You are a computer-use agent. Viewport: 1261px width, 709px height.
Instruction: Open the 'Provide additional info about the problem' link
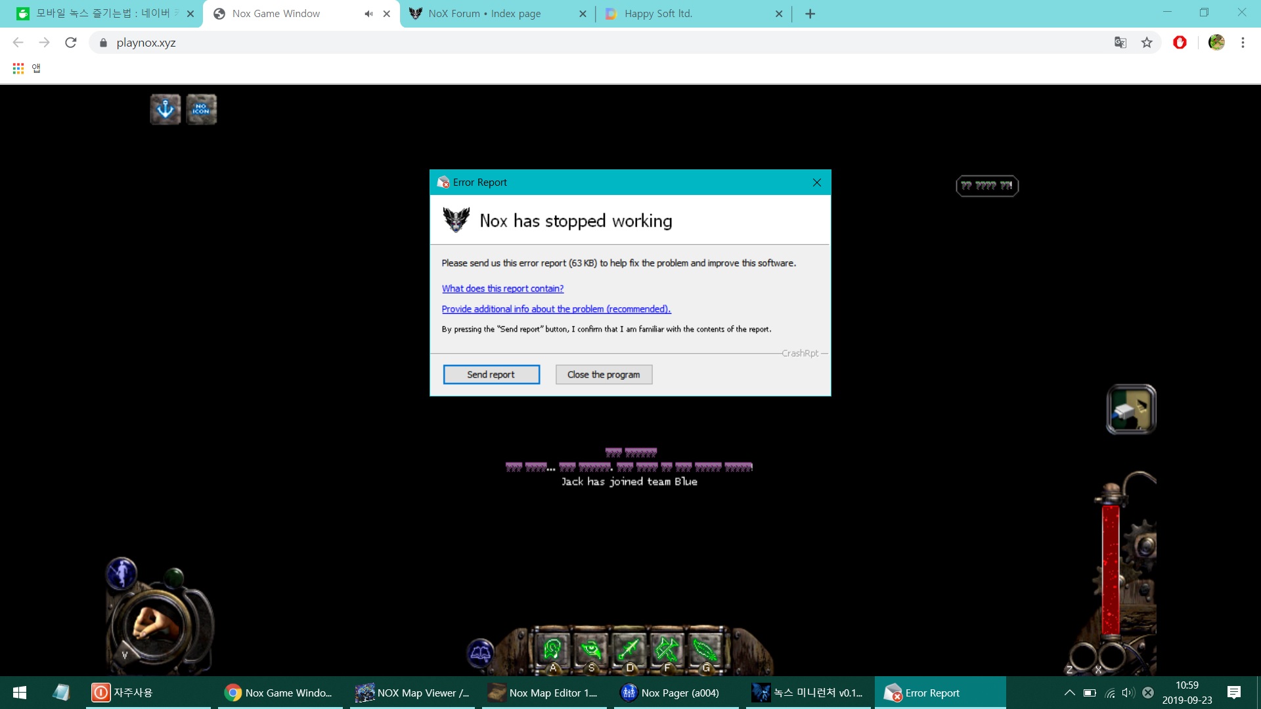[556, 309]
